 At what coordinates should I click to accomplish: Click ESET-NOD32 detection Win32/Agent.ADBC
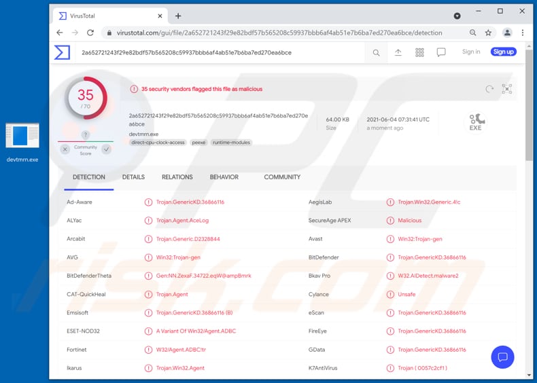coord(196,331)
